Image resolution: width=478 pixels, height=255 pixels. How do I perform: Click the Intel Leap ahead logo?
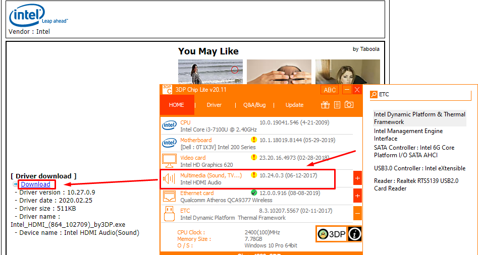coord(38,16)
